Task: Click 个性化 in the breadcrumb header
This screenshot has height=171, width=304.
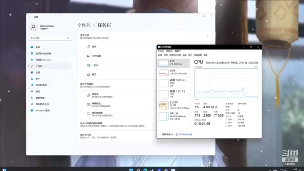Action: pyautogui.click(x=84, y=25)
